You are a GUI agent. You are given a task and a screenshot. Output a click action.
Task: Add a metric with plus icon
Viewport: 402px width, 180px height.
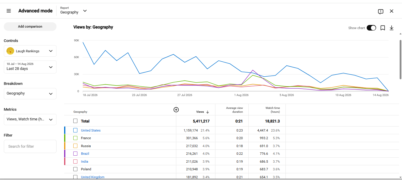[x=176, y=110]
